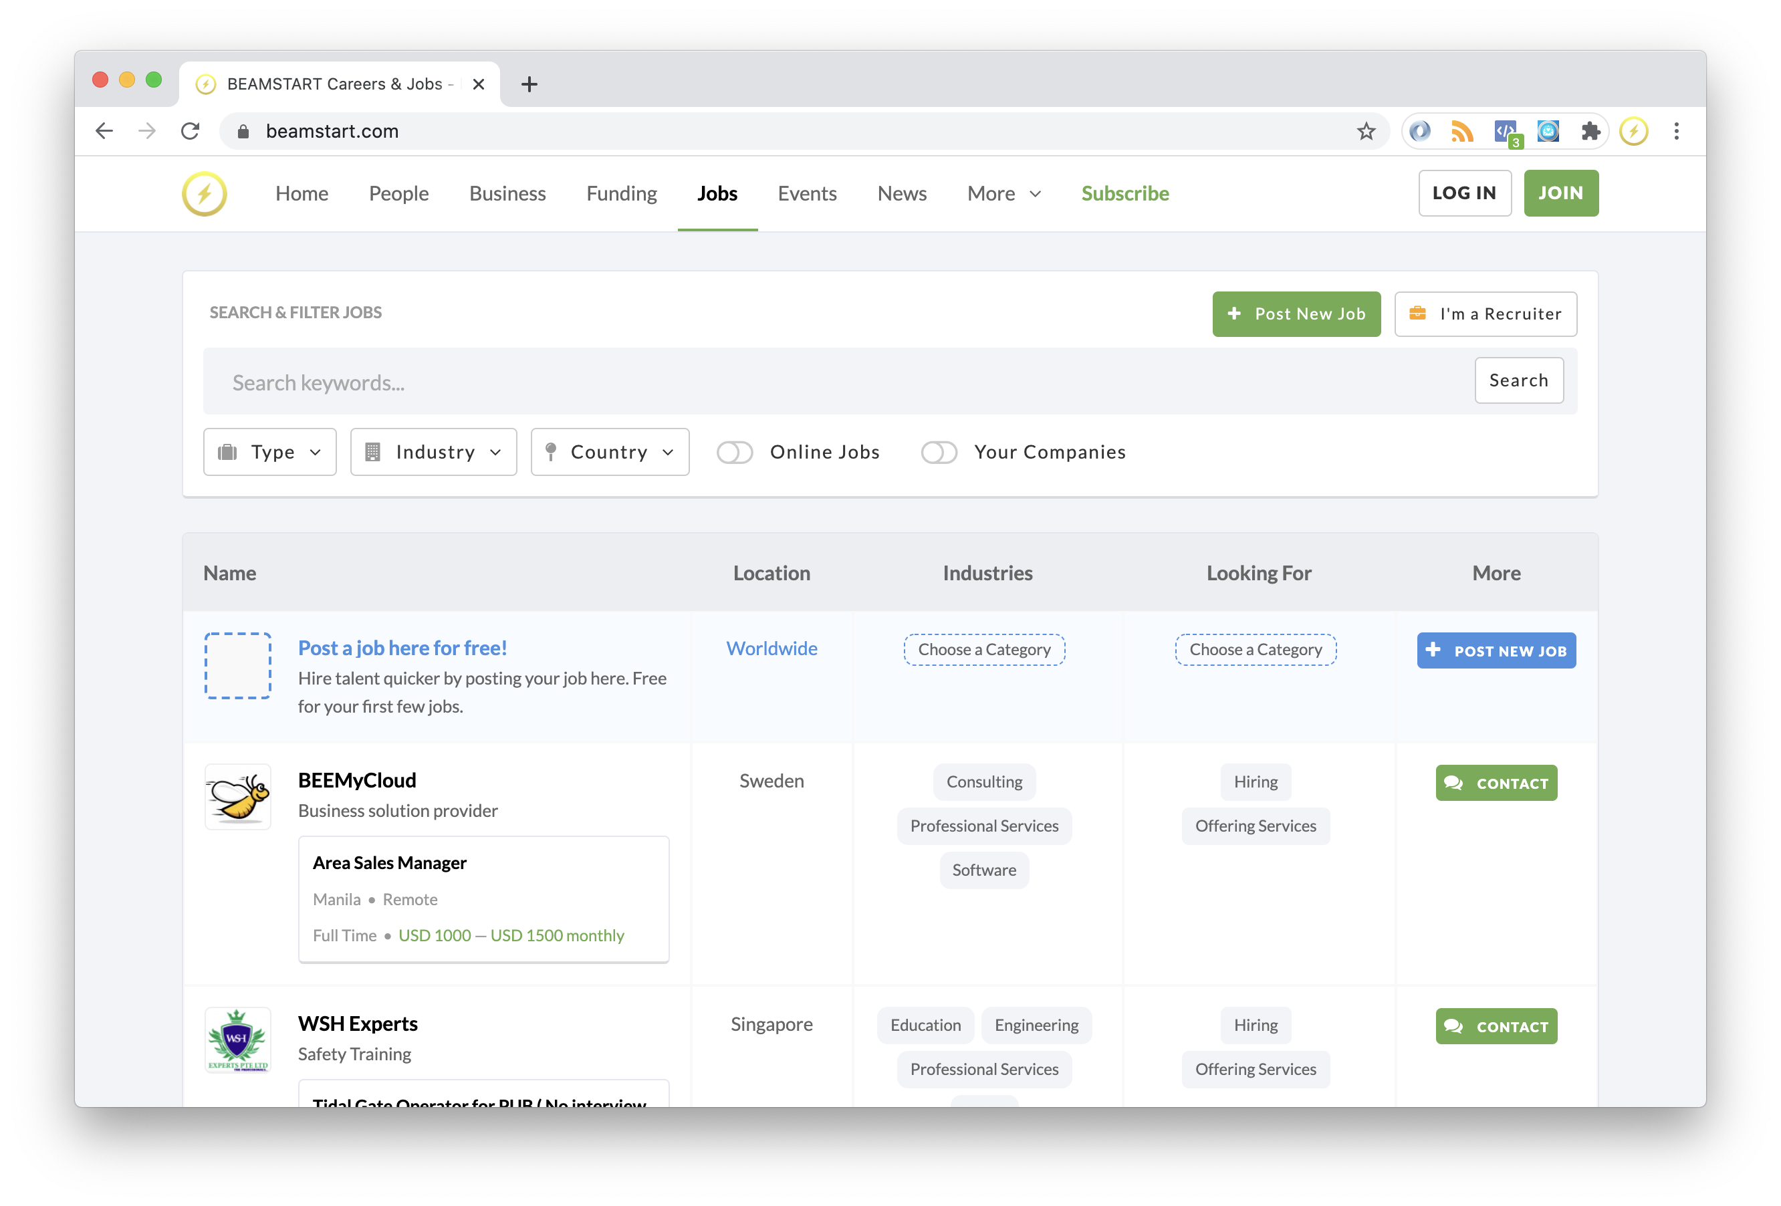Open the Country filter dropdown
This screenshot has width=1781, height=1206.
pos(610,452)
